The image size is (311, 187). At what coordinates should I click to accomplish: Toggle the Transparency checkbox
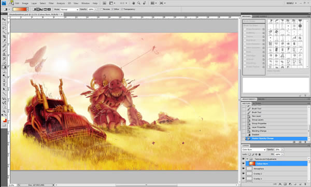(122, 9)
